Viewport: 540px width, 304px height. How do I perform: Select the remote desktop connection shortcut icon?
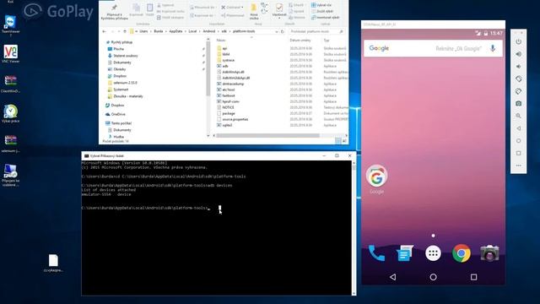[x=10, y=175]
